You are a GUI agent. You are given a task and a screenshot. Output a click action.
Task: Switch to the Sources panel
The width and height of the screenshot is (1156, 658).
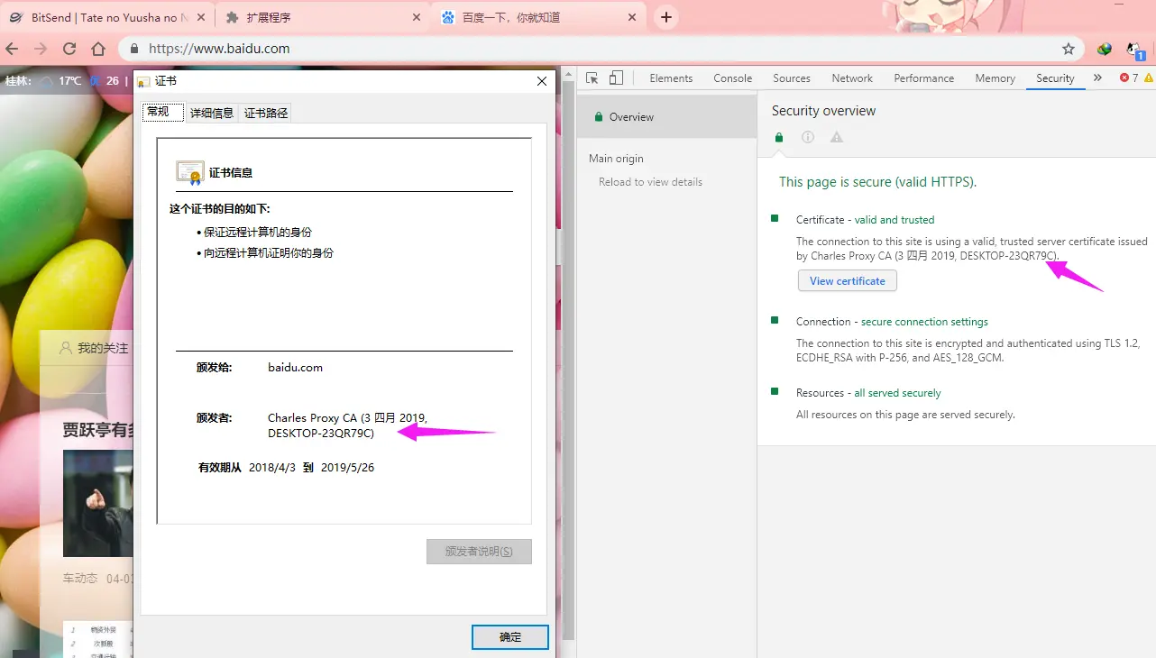[792, 78]
